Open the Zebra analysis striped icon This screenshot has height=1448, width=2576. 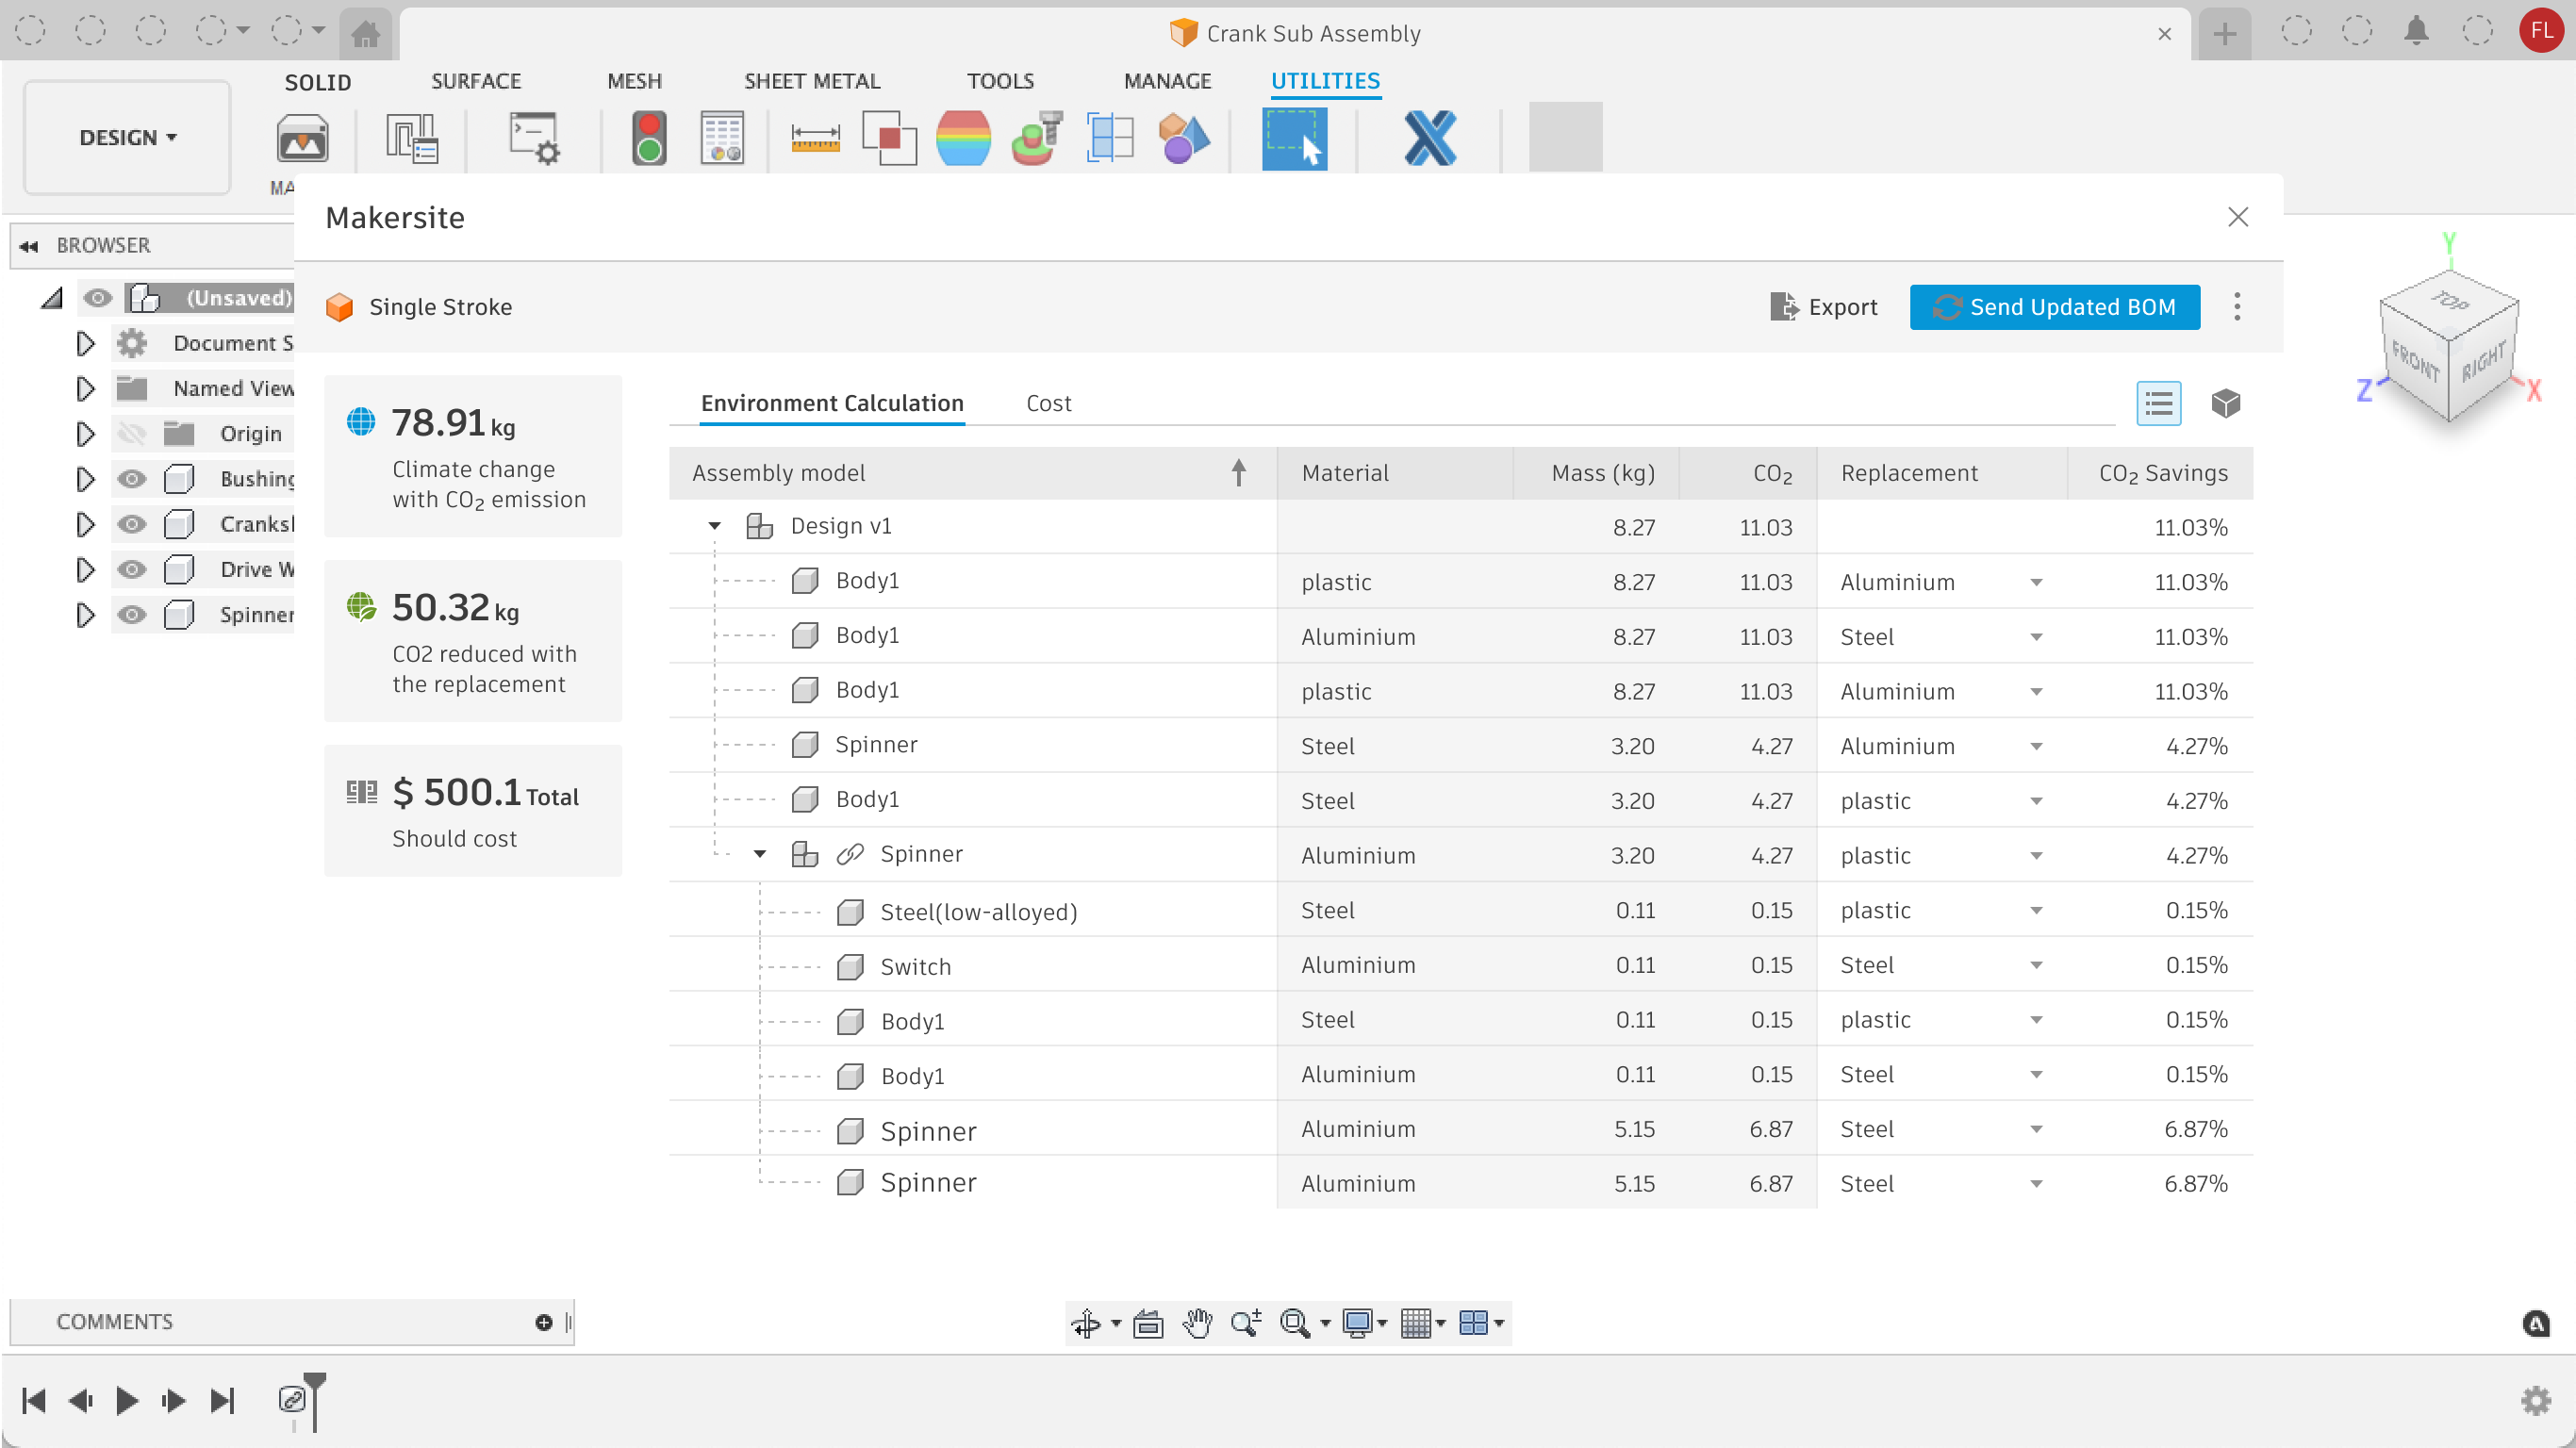[x=963, y=138]
